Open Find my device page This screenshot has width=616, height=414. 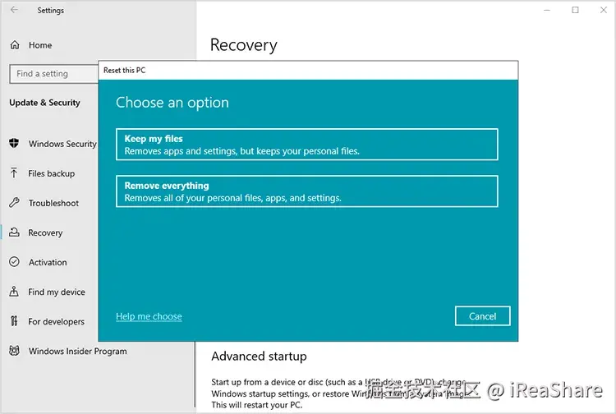coord(57,292)
